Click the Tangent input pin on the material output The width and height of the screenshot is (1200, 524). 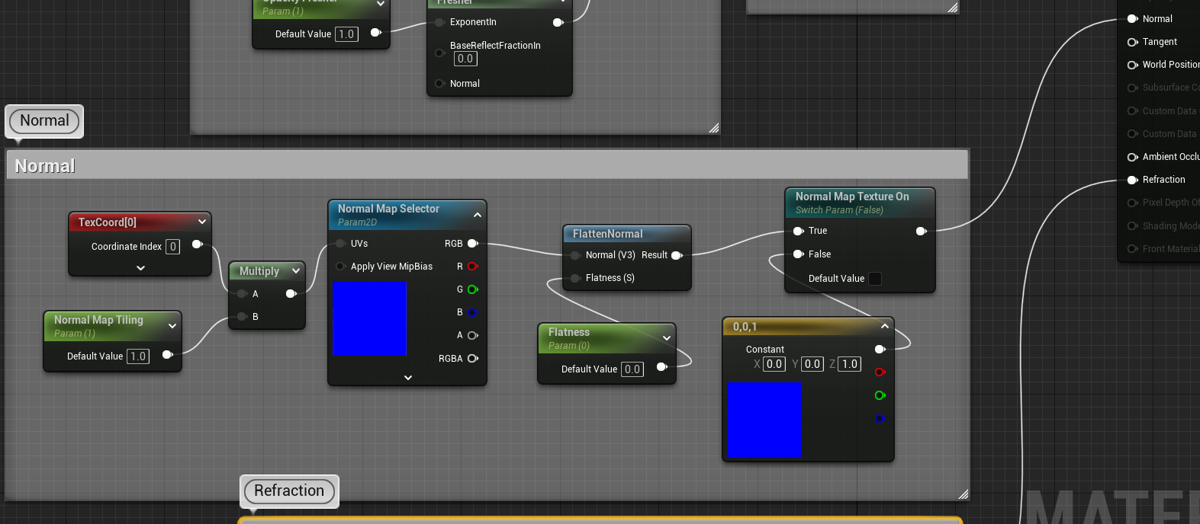pyautogui.click(x=1132, y=42)
